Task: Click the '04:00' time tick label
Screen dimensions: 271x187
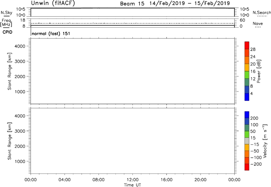Action: (x=64, y=180)
